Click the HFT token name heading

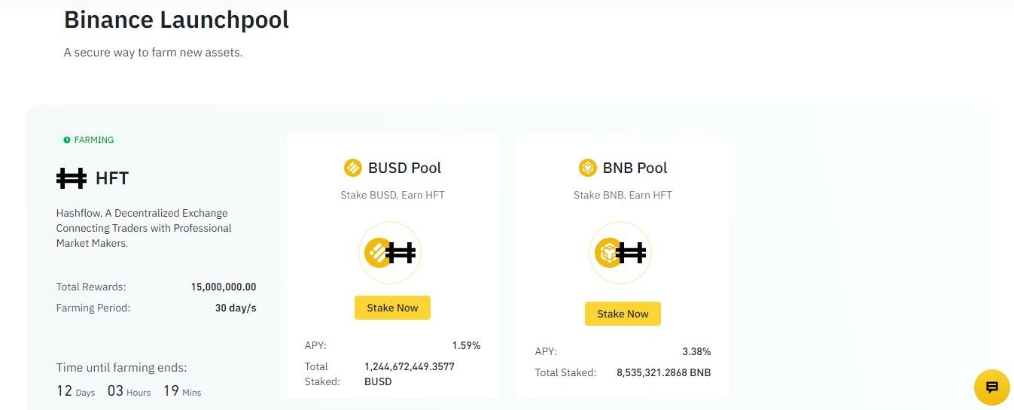112,178
